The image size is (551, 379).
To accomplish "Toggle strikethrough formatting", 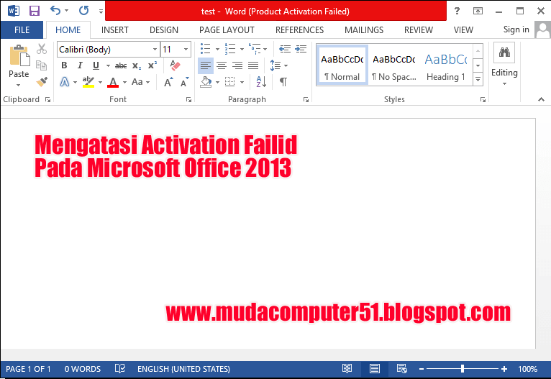I will (121, 65).
